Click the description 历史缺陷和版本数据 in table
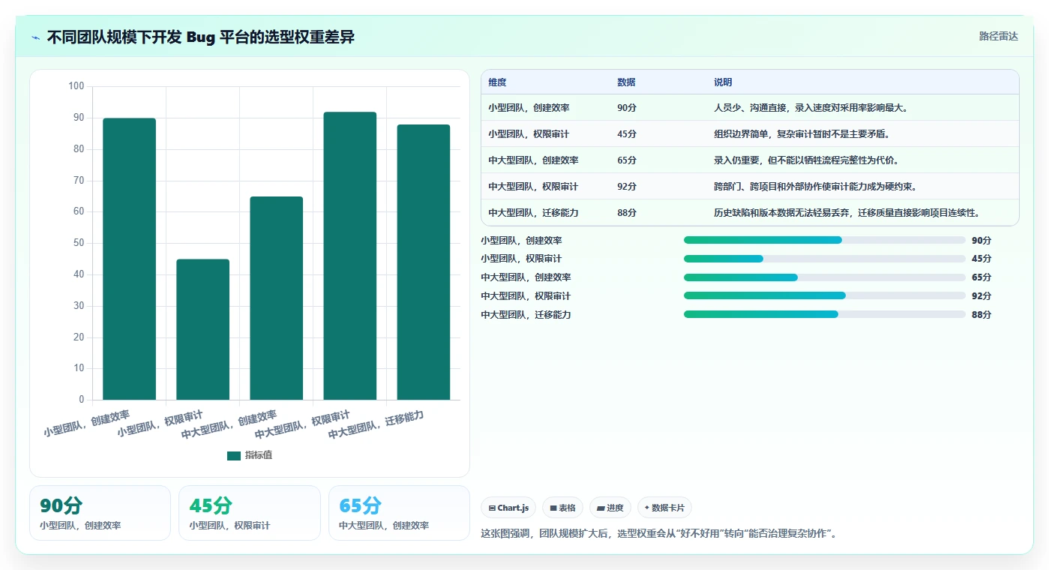This screenshot has width=1049, height=570. click(x=847, y=213)
